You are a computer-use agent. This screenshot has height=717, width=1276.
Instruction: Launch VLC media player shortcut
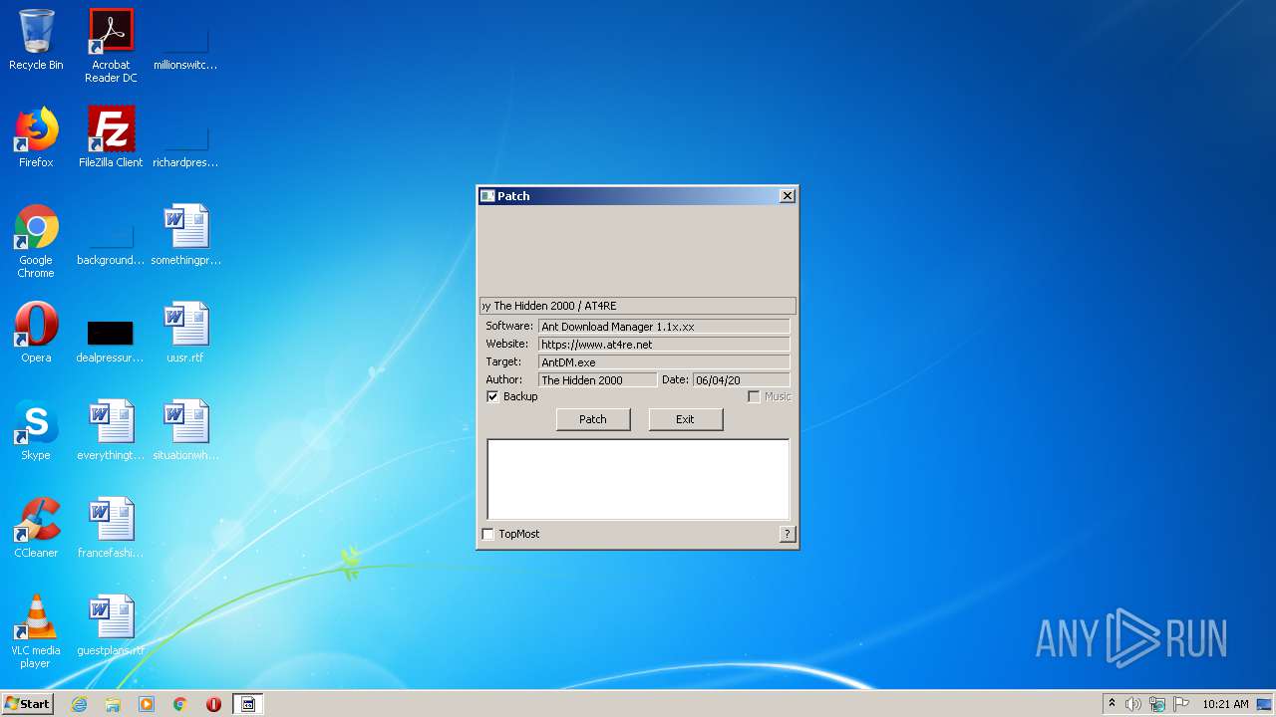(x=36, y=632)
